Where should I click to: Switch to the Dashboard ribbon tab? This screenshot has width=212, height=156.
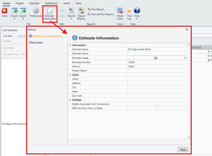pyautogui.click(x=51, y=3)
